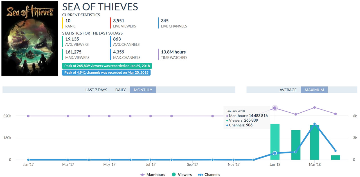Click the CURRENT STATISTICS heading
Screen dimensions: 360x177
81,15
